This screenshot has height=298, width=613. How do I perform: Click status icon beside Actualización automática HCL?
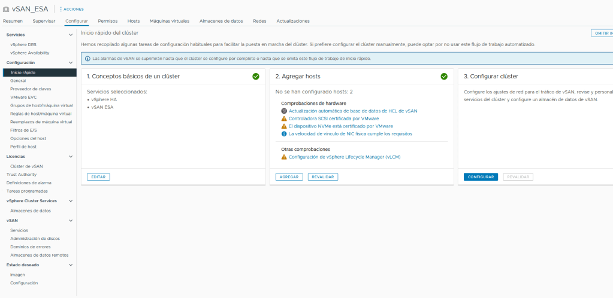click(x=284, y=111)
